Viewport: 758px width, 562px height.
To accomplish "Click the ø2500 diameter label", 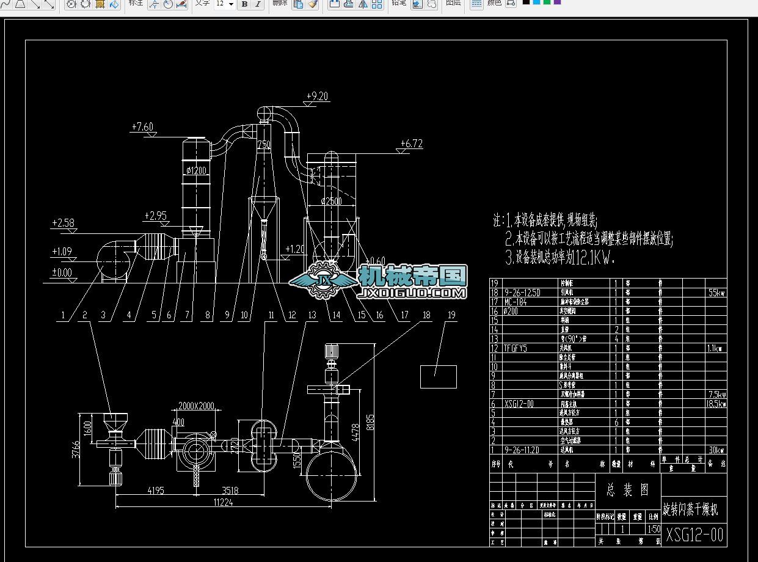I will click(333, 200).
